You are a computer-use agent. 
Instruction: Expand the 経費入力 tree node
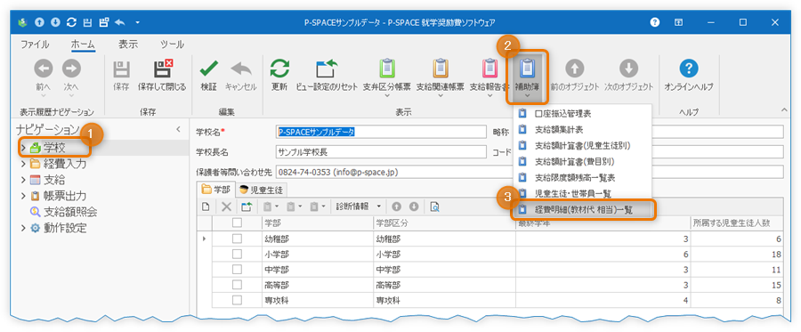(23, 164)
